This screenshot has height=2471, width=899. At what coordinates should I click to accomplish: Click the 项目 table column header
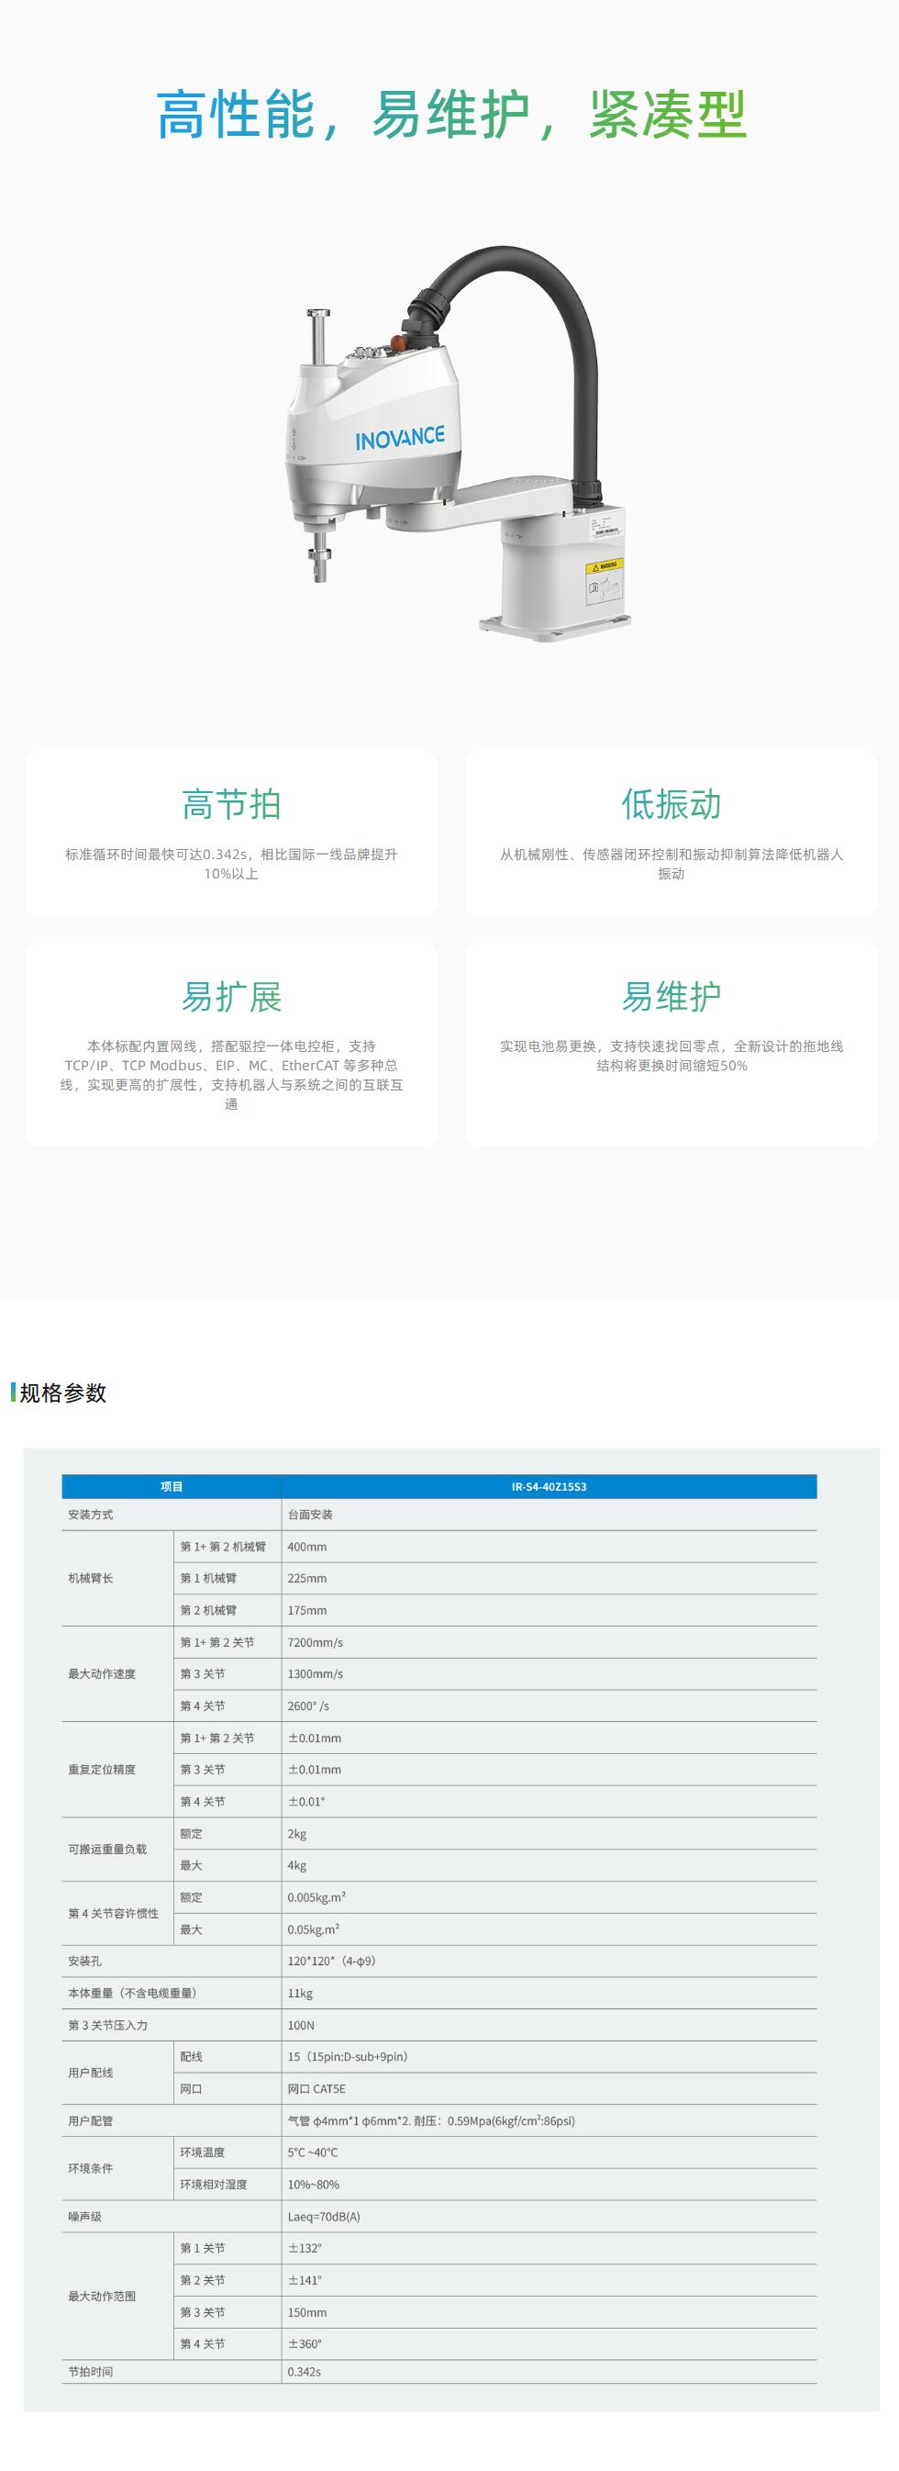[x=172, y=1486]
